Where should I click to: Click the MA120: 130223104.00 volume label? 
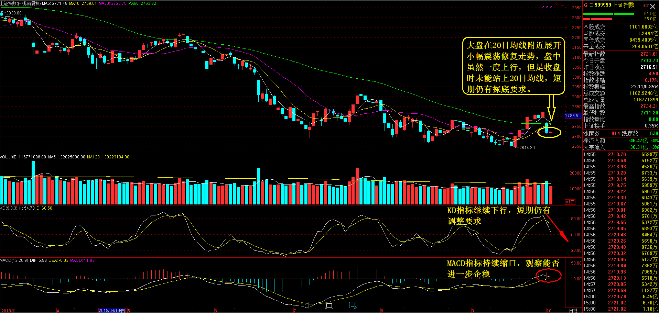coord(108,157)
